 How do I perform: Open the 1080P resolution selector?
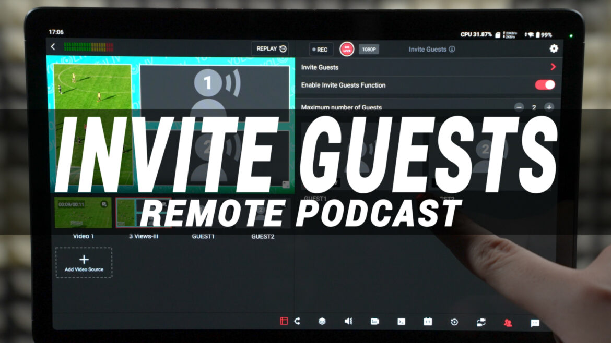point(369,50)
